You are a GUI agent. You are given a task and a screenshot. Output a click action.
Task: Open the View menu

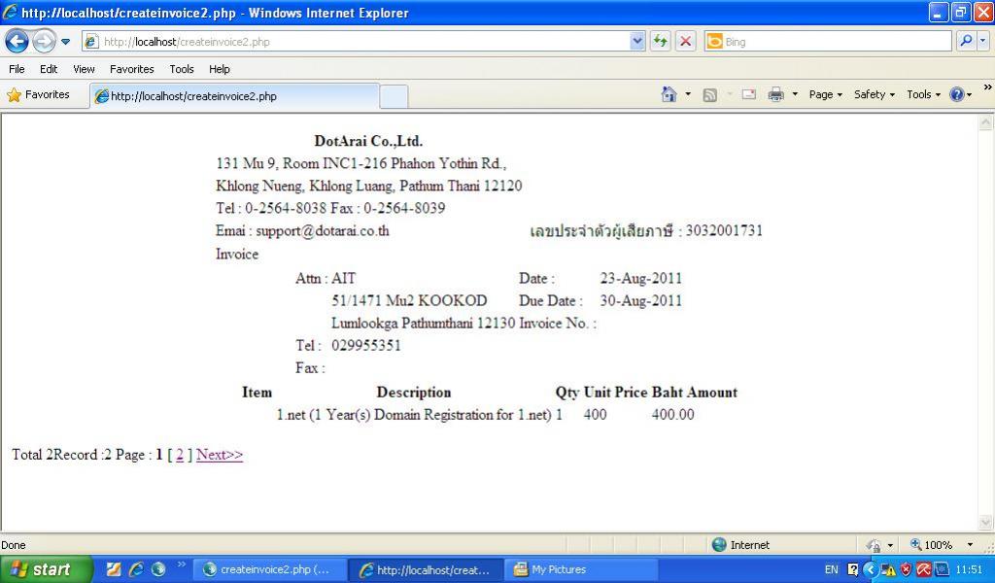(x=84, y=69)
